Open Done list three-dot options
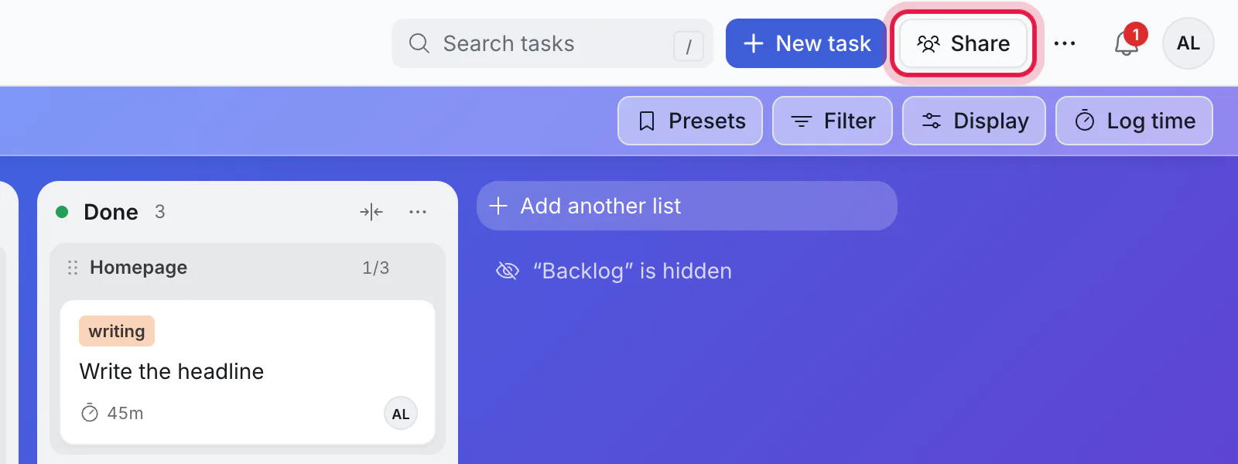Viewport: 1238px width, 464px height. pos(418,212)
